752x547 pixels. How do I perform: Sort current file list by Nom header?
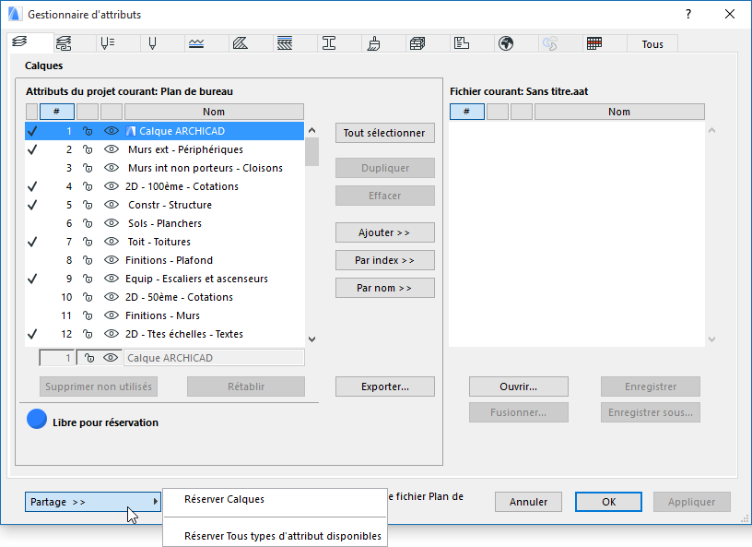click(619, 112)
